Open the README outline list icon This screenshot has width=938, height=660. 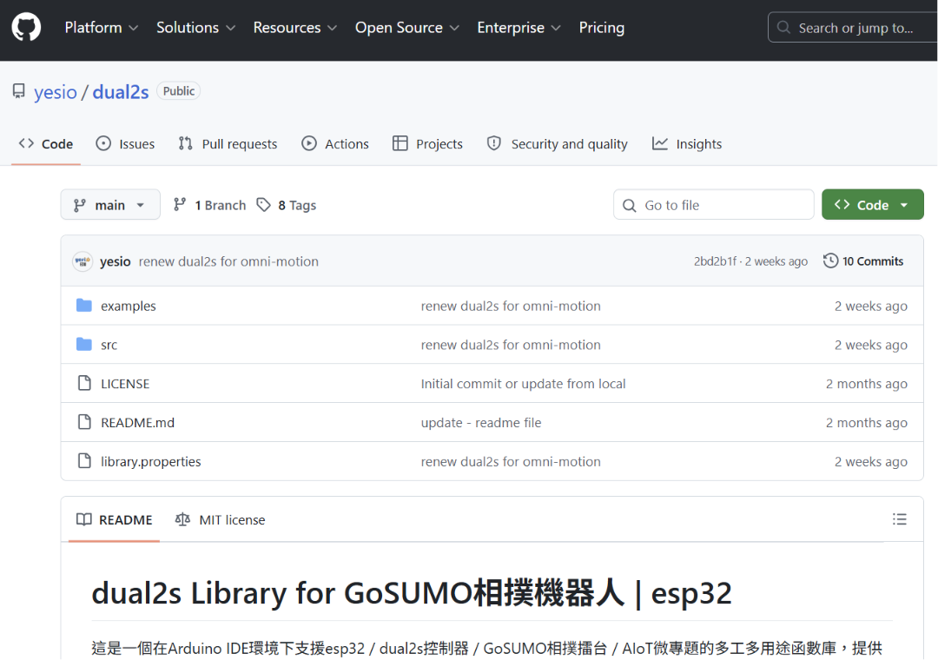pos(899,519)
